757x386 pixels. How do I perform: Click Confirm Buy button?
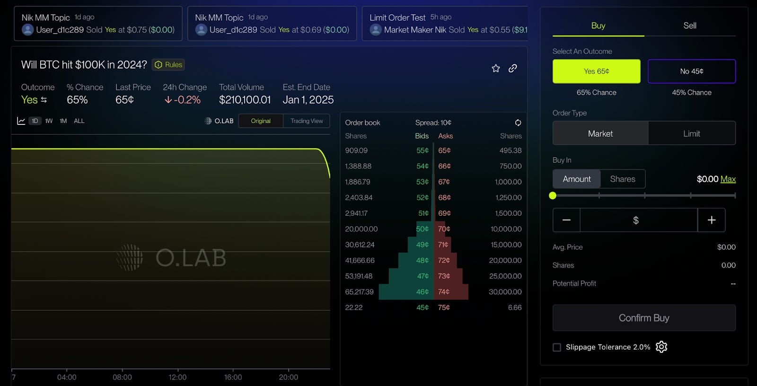(x=644, y=318)
